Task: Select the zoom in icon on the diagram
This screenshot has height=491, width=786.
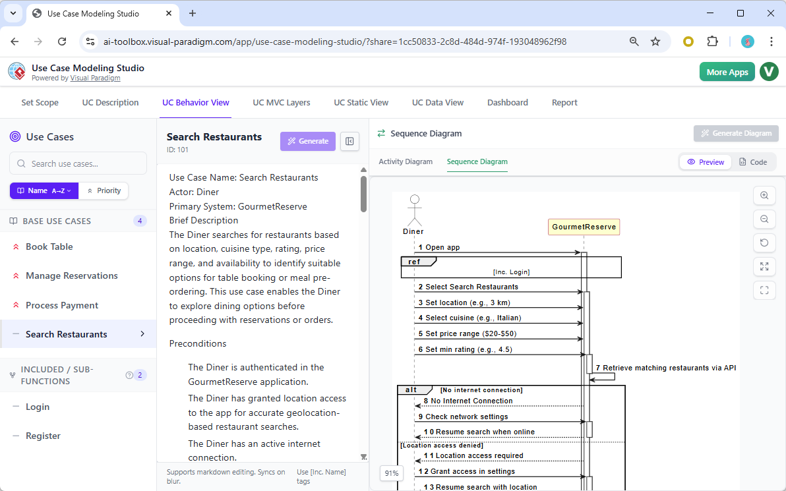Action: [x=764, y=195]
